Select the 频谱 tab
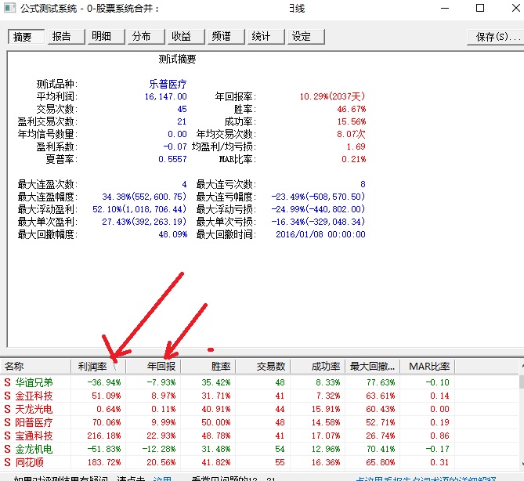This screenshot has height=481, width=524. tap(226, 37)
